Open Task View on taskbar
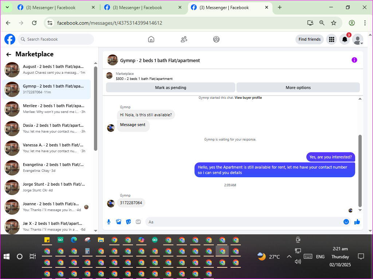This screenshot has width=373, height=279. click(x=32, y=256)
